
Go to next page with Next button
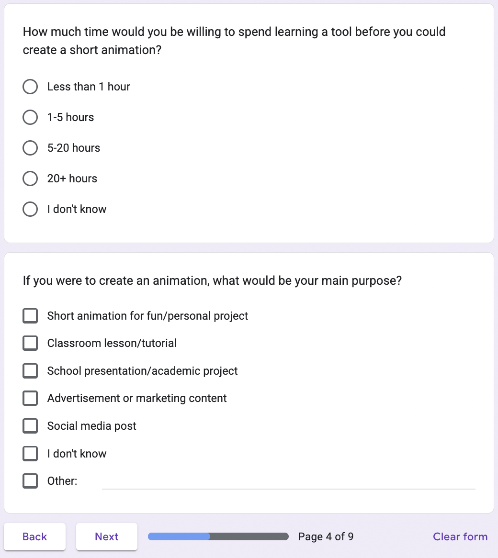106,536
